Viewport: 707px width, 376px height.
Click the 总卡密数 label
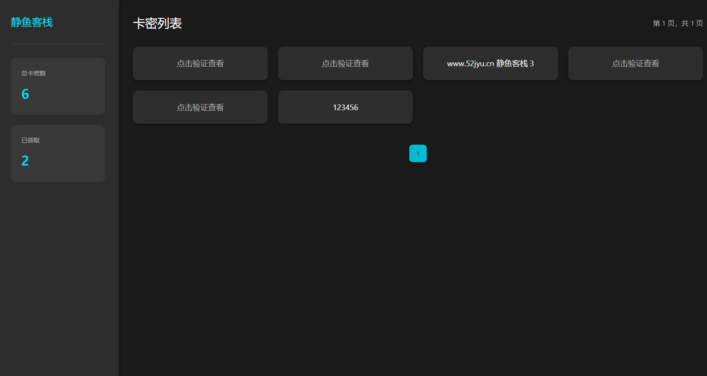click(34, 73)
